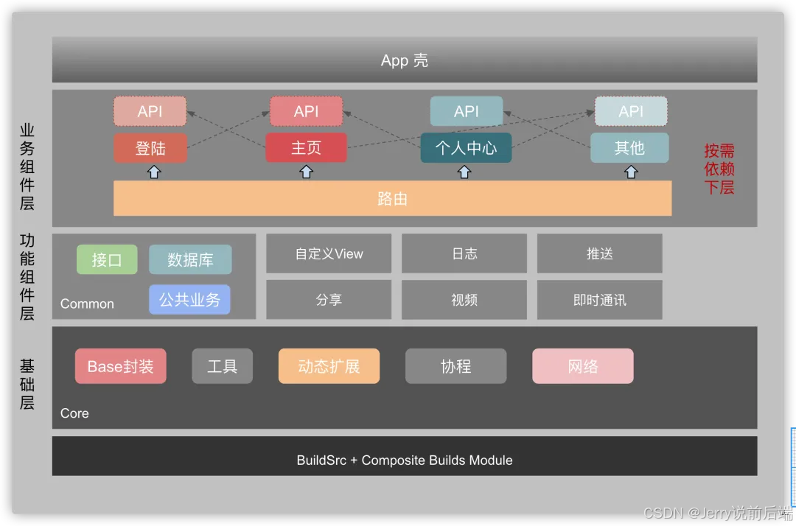Click the blue 公共业务 box

pyautogui.click(x=189, y=299)
